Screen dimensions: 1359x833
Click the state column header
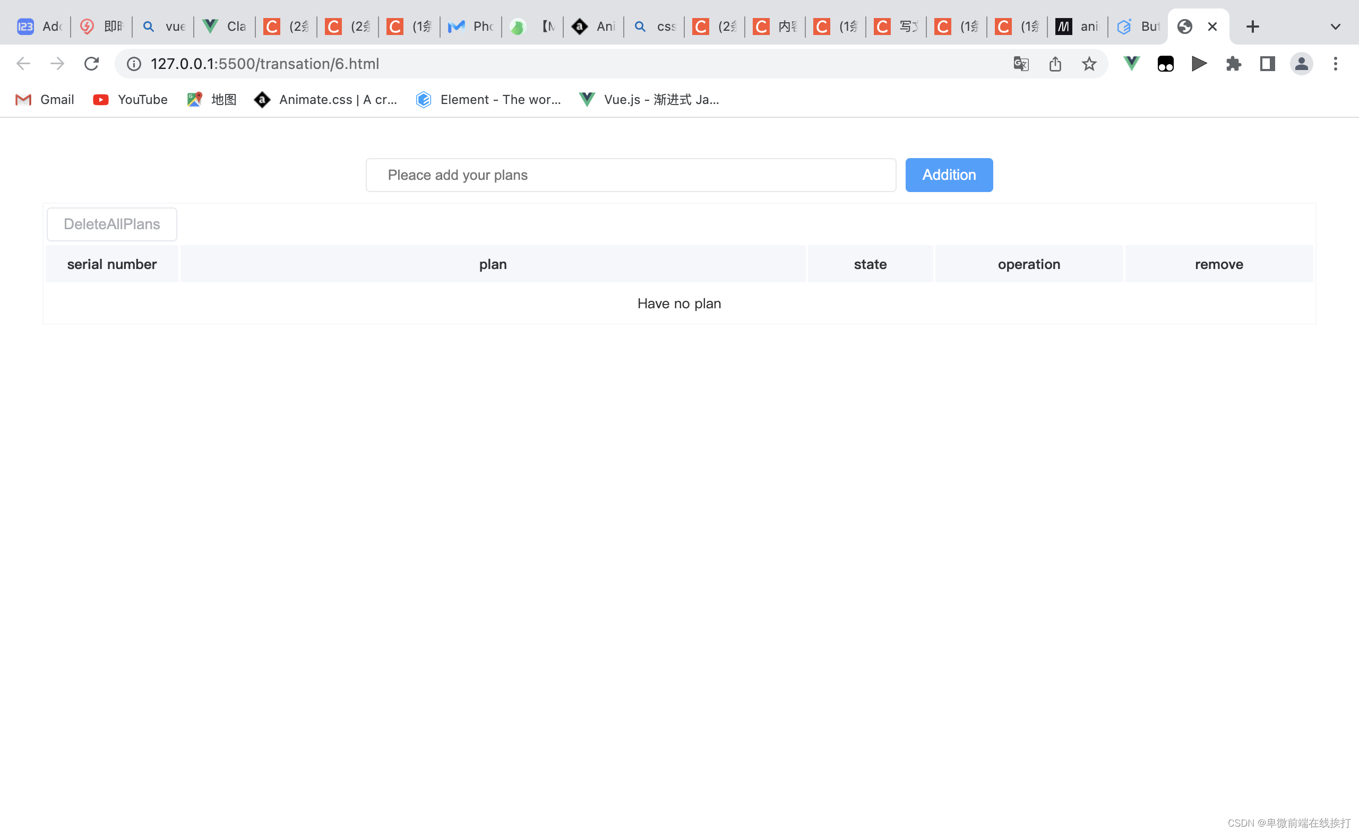point(870,263)
